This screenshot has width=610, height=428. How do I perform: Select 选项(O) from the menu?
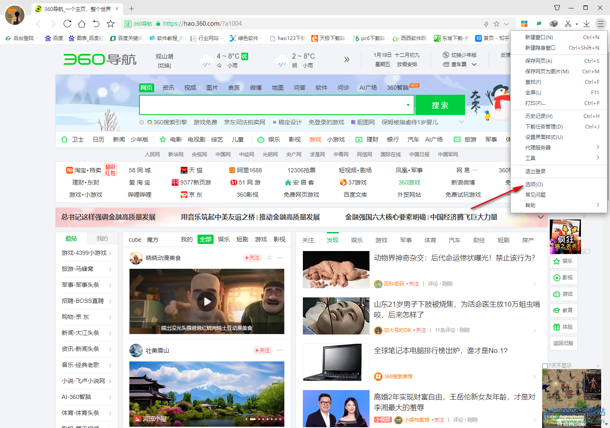pyautogui.click(x=559, y=184)
